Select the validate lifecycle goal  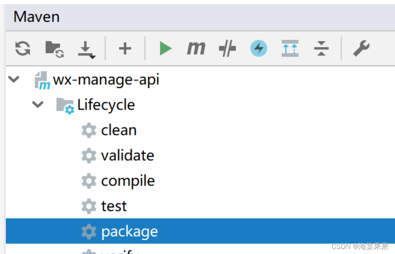click(x=128, y=155)
